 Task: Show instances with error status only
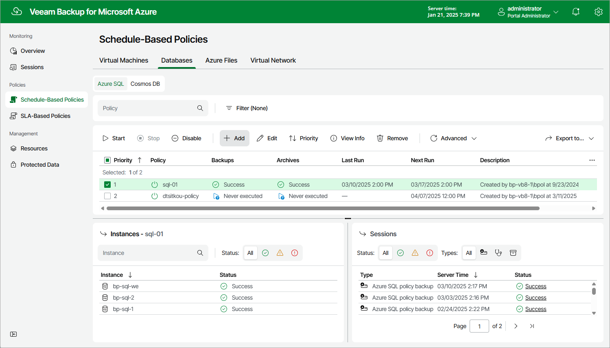(295, 253)
